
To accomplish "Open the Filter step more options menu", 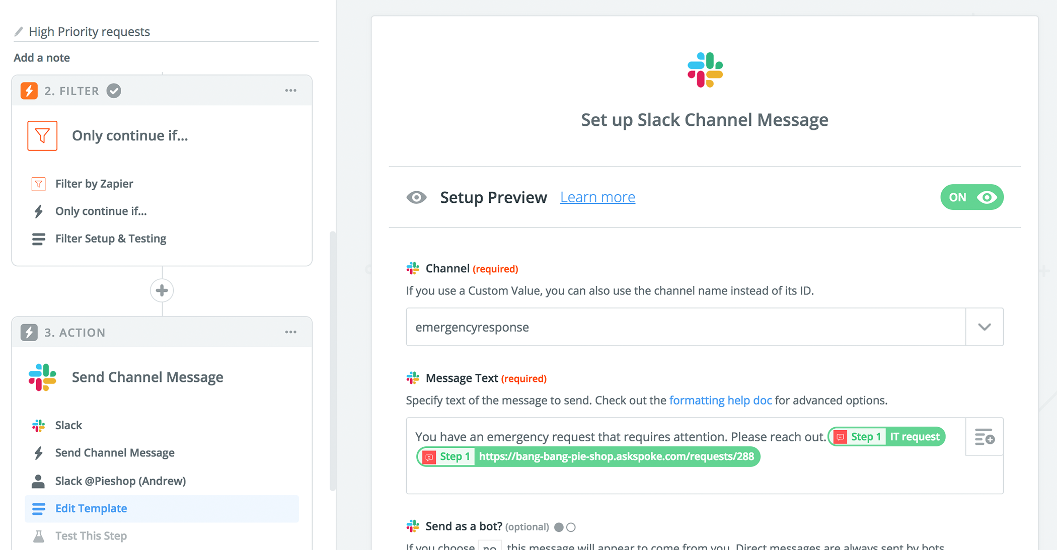I will click(x=291, y=91).
